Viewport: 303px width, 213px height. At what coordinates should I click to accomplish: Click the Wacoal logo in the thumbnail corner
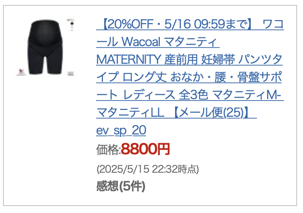click(21, 72)
